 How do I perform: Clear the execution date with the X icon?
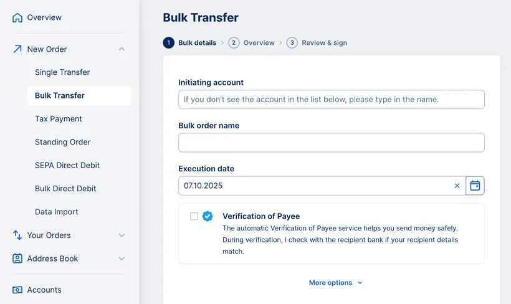click(x=457, y=186)
